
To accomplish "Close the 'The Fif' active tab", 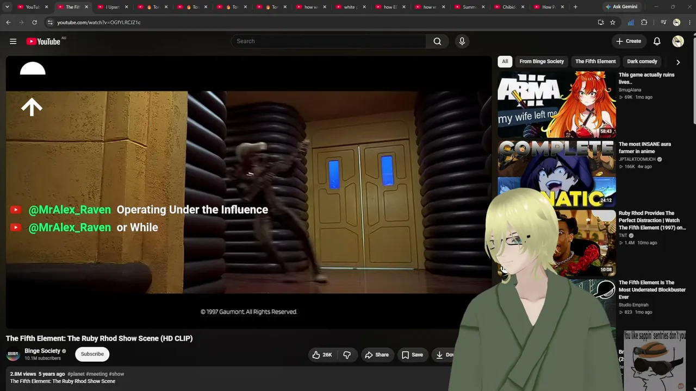I will coord(86,7).
